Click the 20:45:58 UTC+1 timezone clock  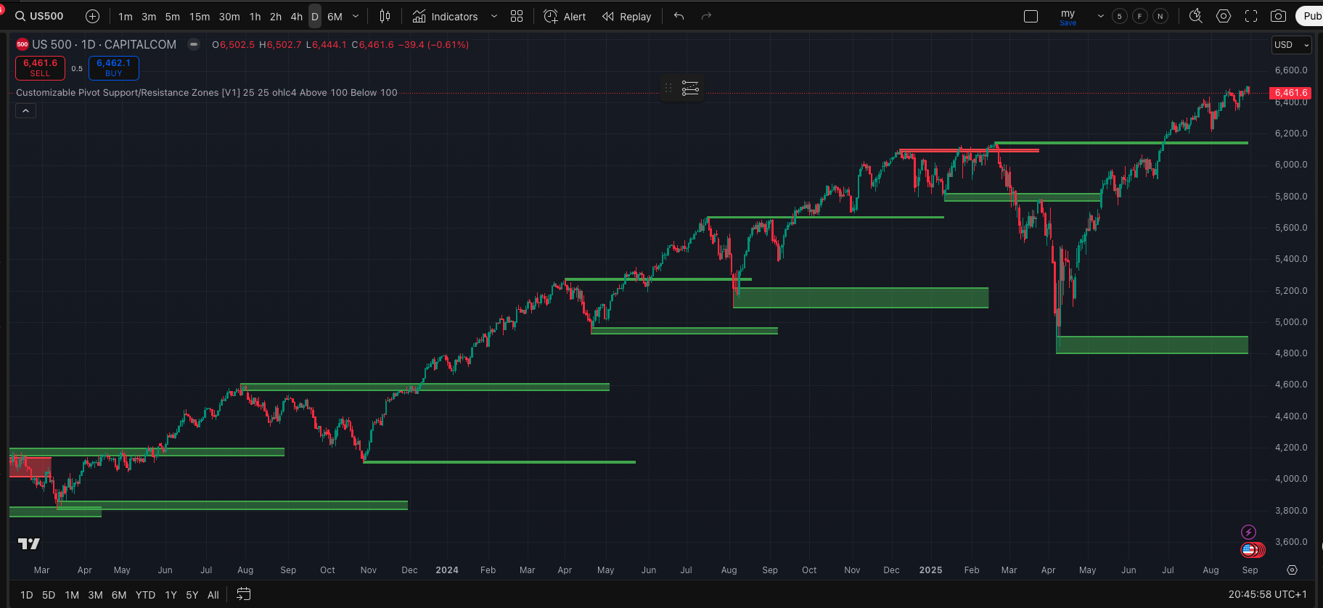[x=1267, y=594]
